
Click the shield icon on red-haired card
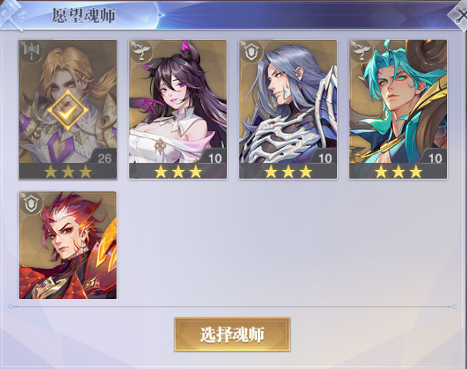click(x=32, y=204)
